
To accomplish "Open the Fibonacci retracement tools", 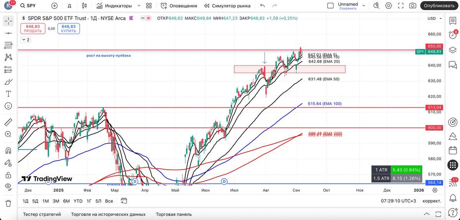I will point(8,45).
